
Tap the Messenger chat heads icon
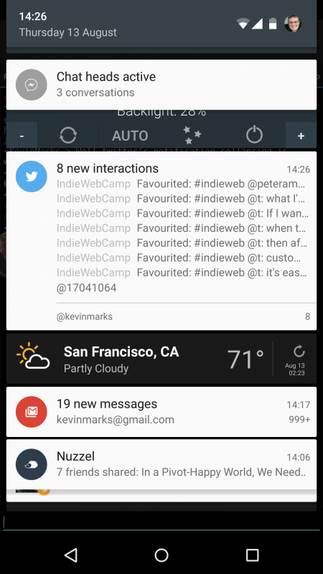31,85
